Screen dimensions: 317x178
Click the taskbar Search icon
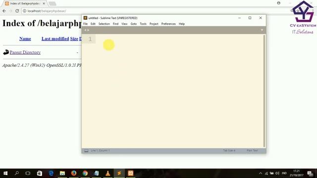17,173
